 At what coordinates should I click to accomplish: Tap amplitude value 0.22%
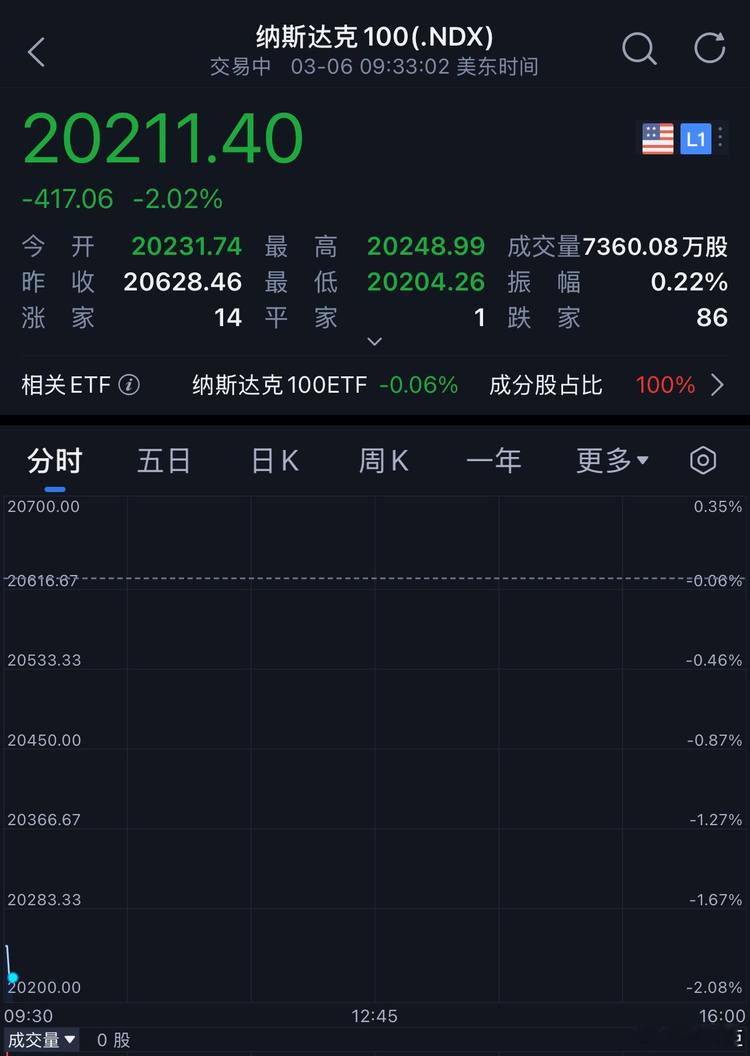pyautogui.click(x=689, y=282)
